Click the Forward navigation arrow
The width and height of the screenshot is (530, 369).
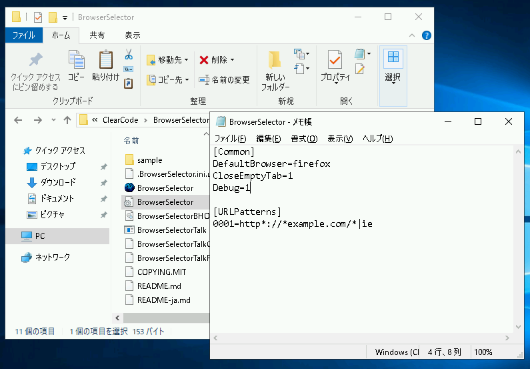point(38,120)
